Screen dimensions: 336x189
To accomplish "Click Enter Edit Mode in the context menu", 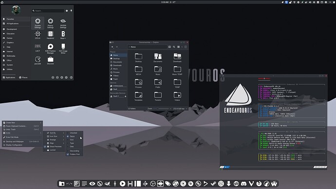I will point(22,137).
